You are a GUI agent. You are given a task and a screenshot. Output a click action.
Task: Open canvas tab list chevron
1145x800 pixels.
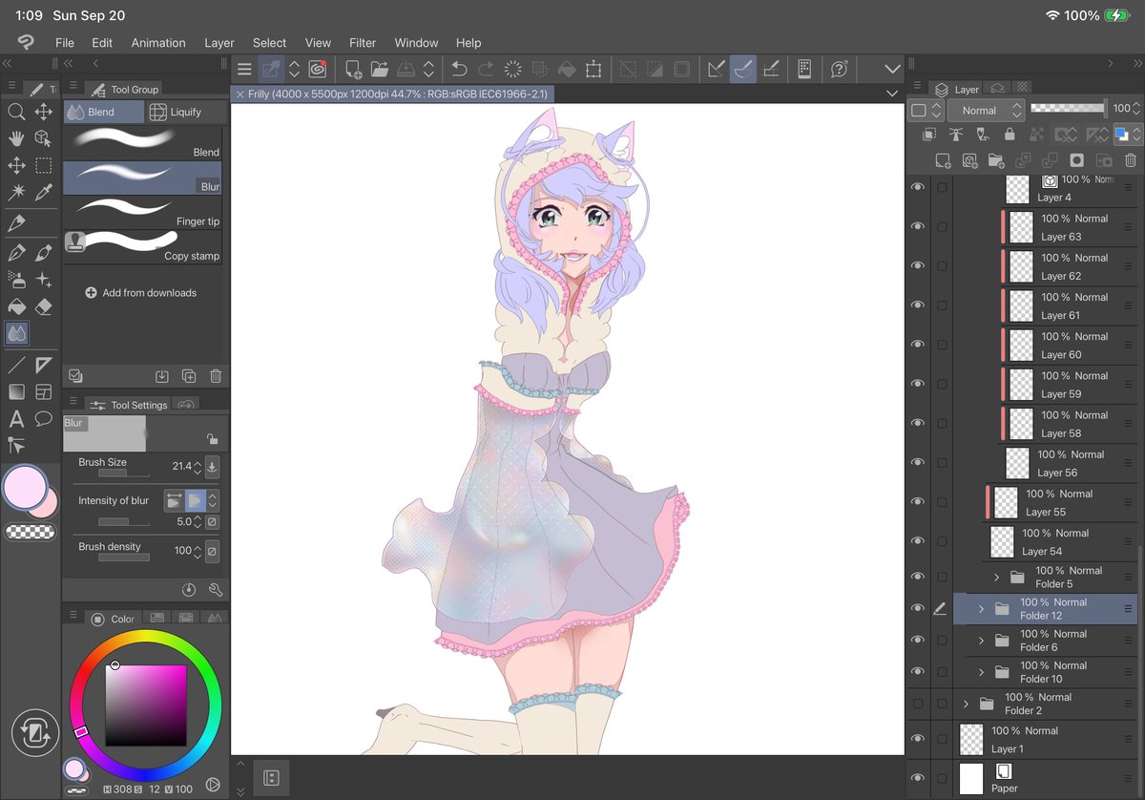pyautogui.click(x=891, y=94)
